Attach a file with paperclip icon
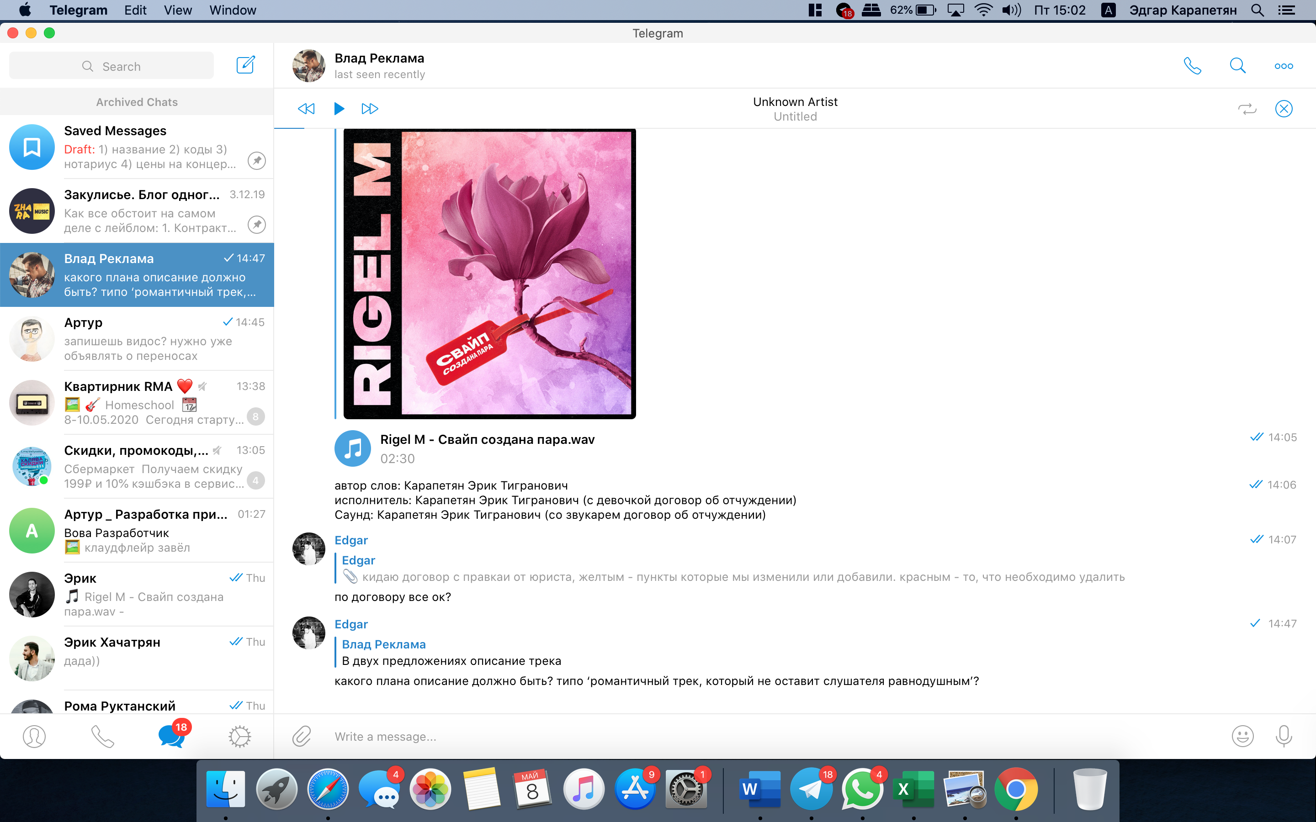The width and height of the screenshot is (1316, 822). (301, 736)
